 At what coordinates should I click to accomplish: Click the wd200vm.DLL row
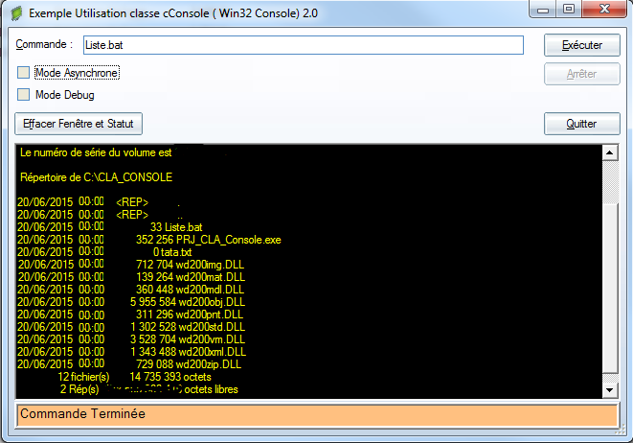[131, 339]
